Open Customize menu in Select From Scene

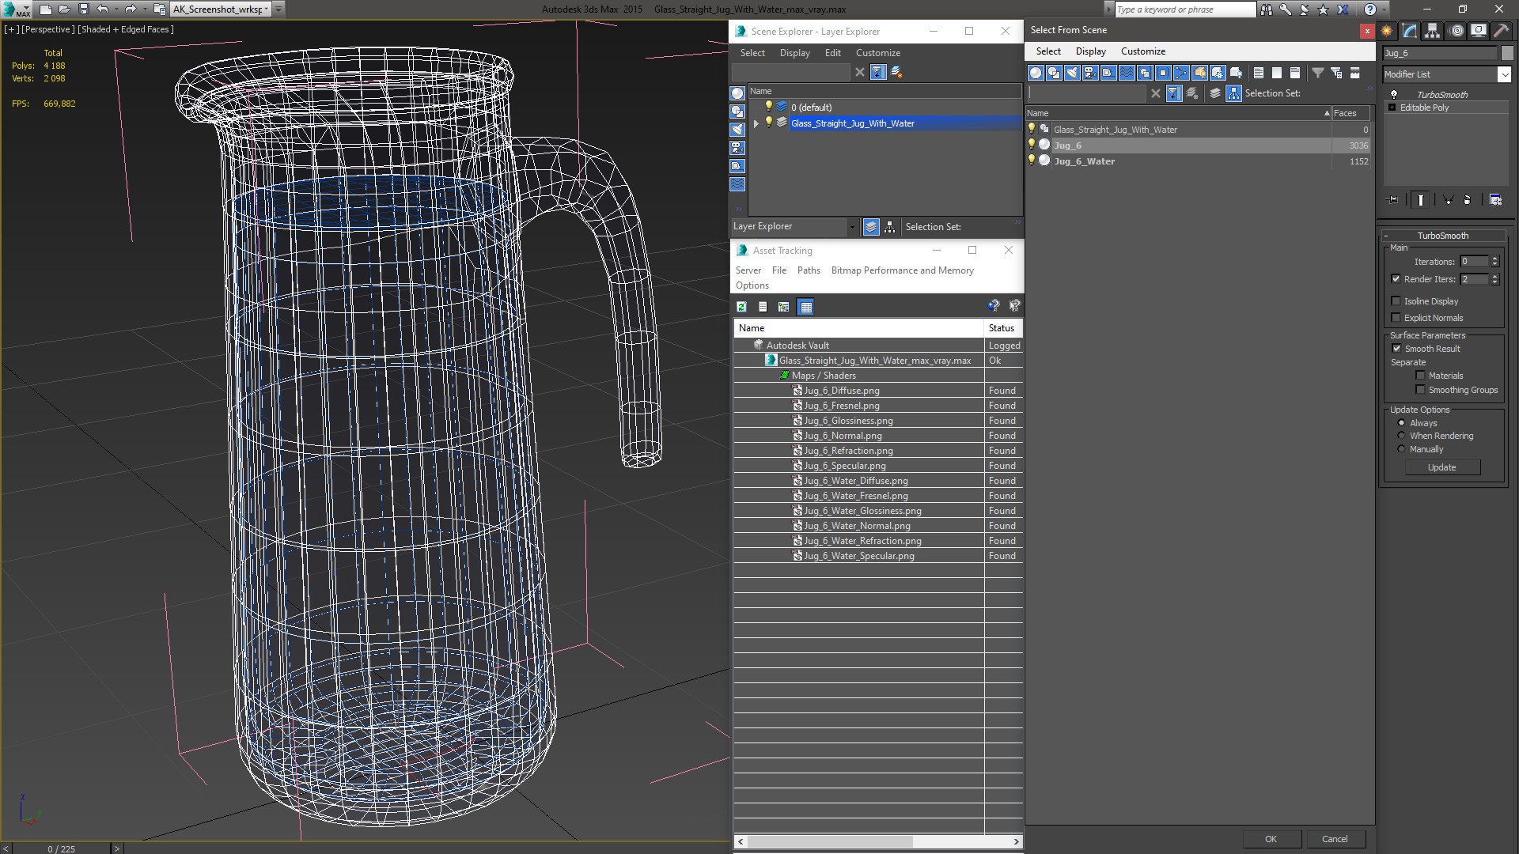point(1142,51)
